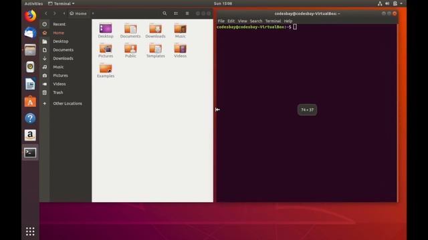
Task: Open the Desktop folder icon
Action: coord(106,31)
